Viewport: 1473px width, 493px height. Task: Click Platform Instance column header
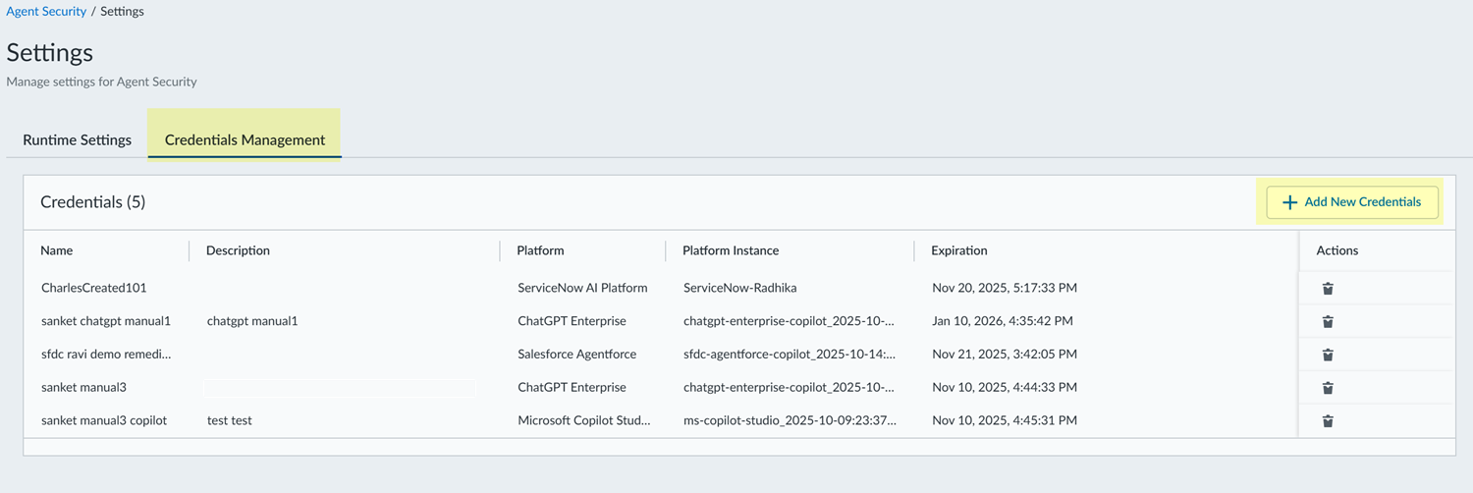(731, 250)
